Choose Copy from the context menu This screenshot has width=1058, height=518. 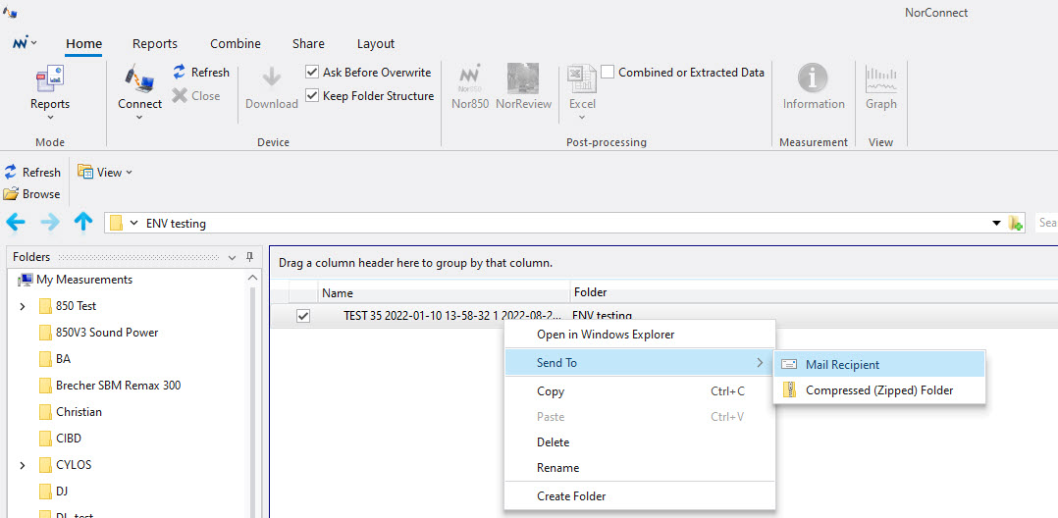coord(640,391)
